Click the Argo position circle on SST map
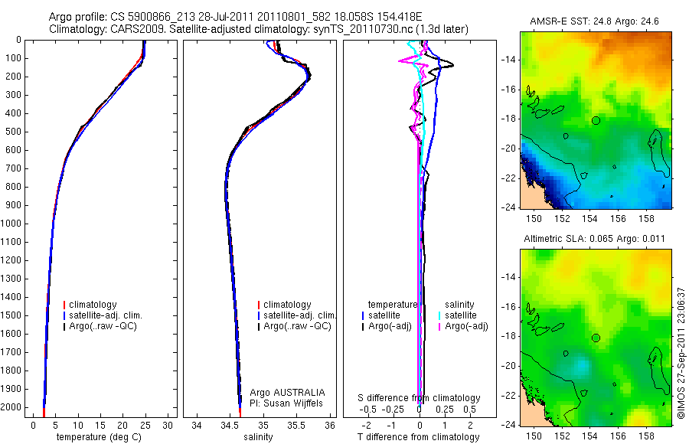Screen dimensions: 689x444 point(596,120)
